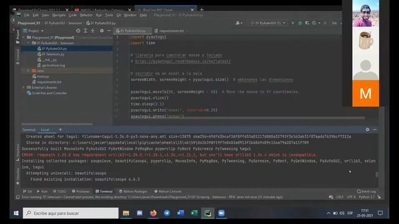Click UTF-8 encoding in status bar
The height and width of the screenshot is (224, 399).
351,197
